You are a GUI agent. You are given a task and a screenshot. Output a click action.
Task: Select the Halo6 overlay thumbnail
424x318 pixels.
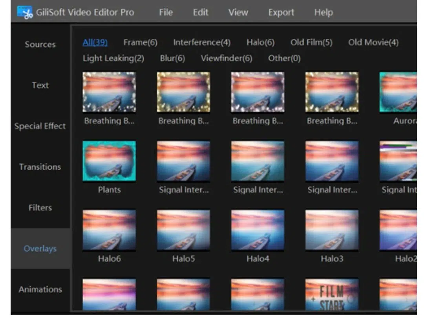click(109, 230)
